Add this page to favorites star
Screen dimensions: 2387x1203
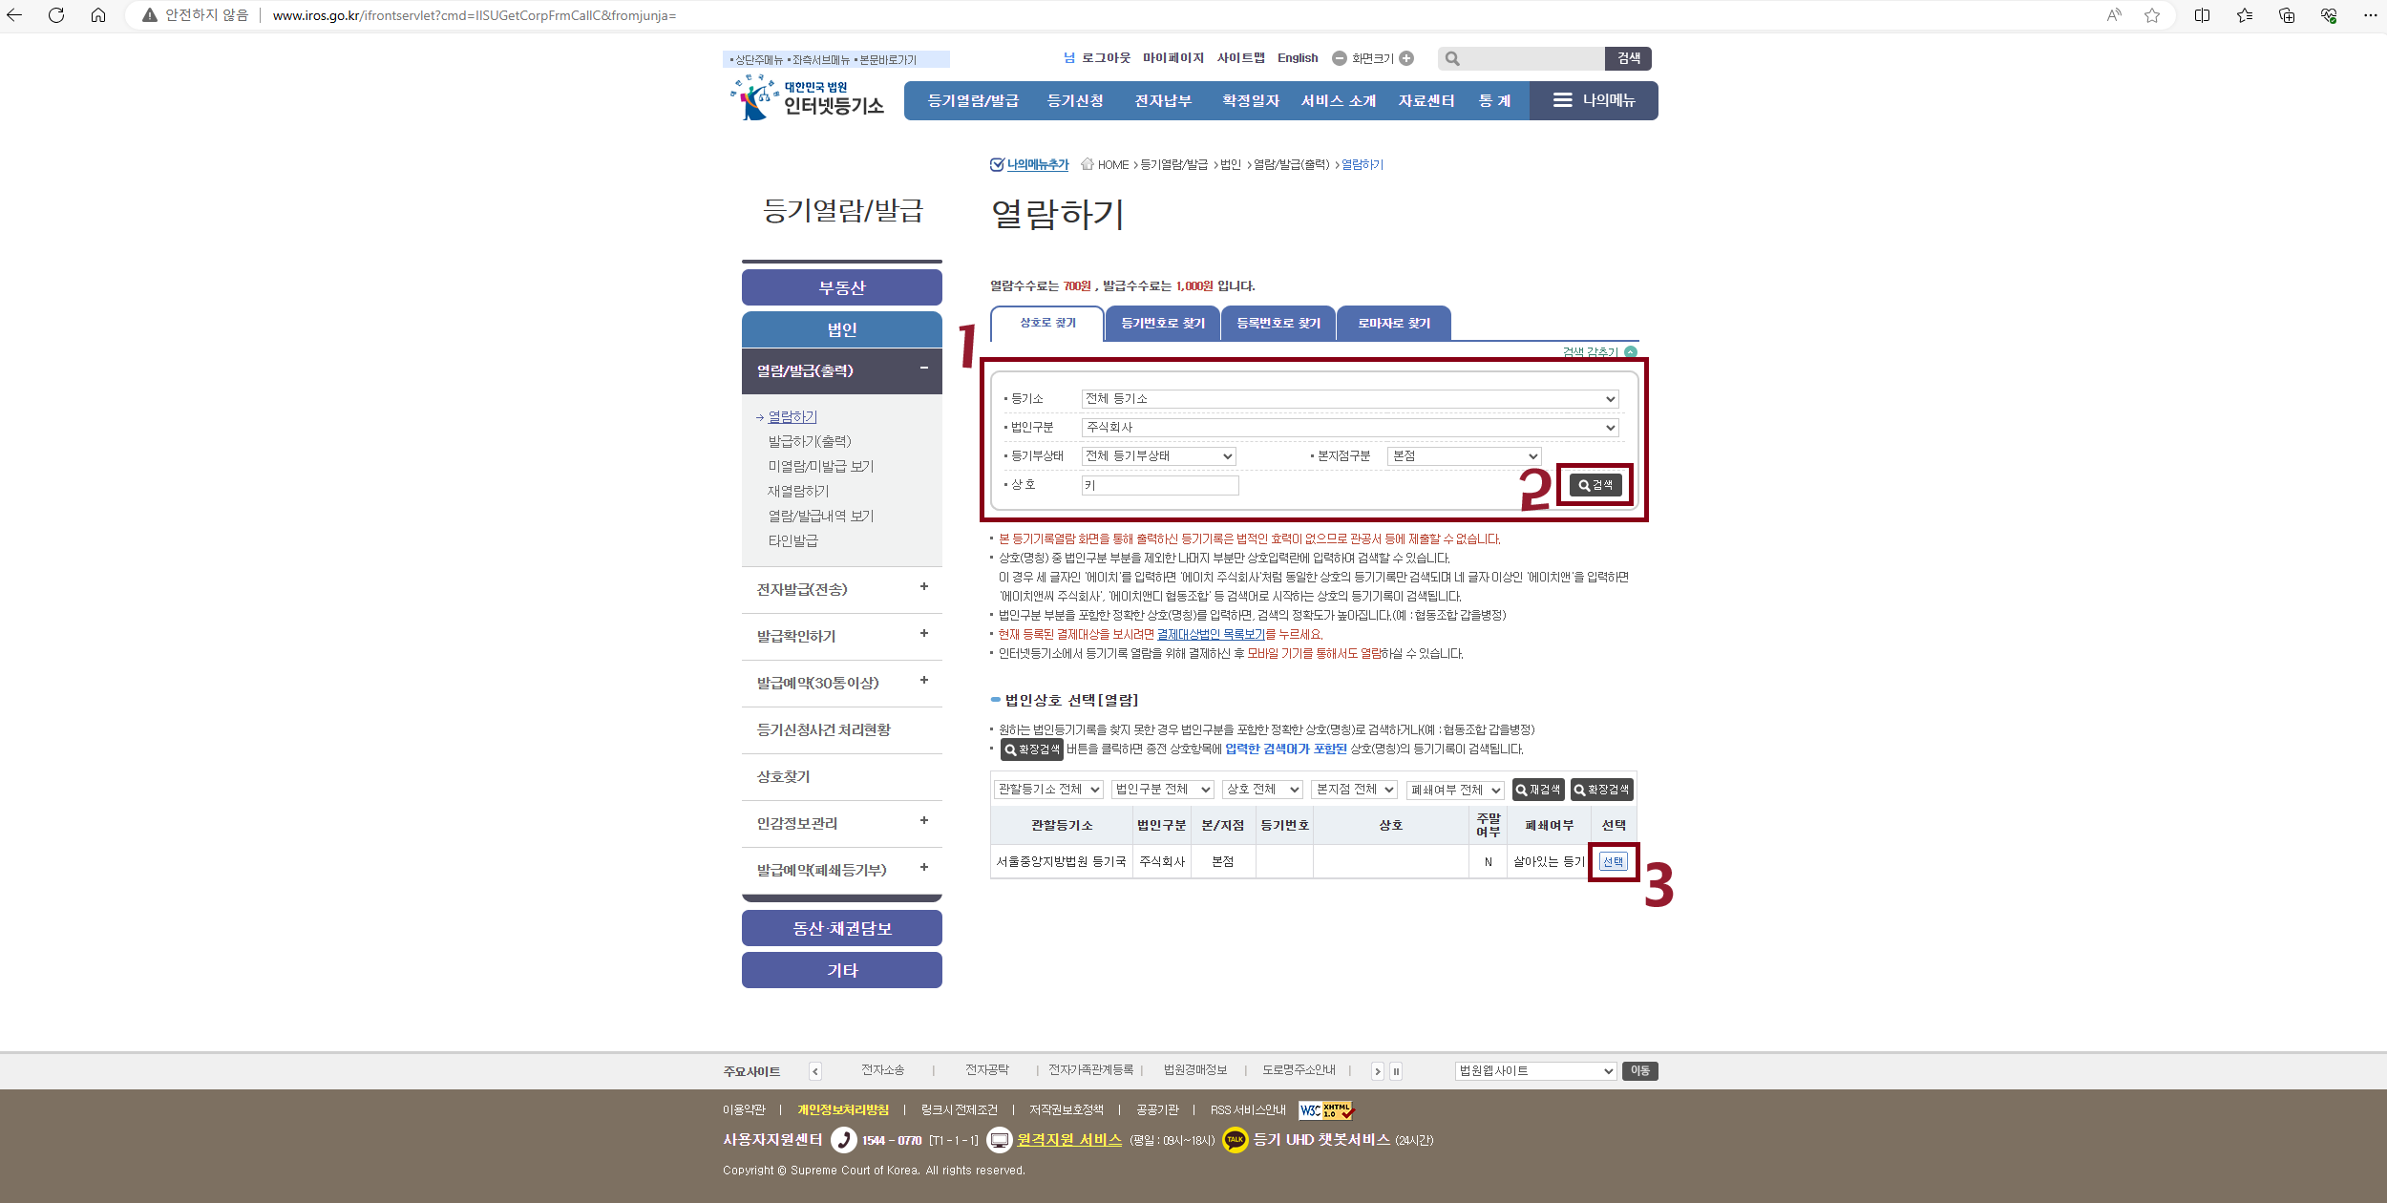[2151, 15]
